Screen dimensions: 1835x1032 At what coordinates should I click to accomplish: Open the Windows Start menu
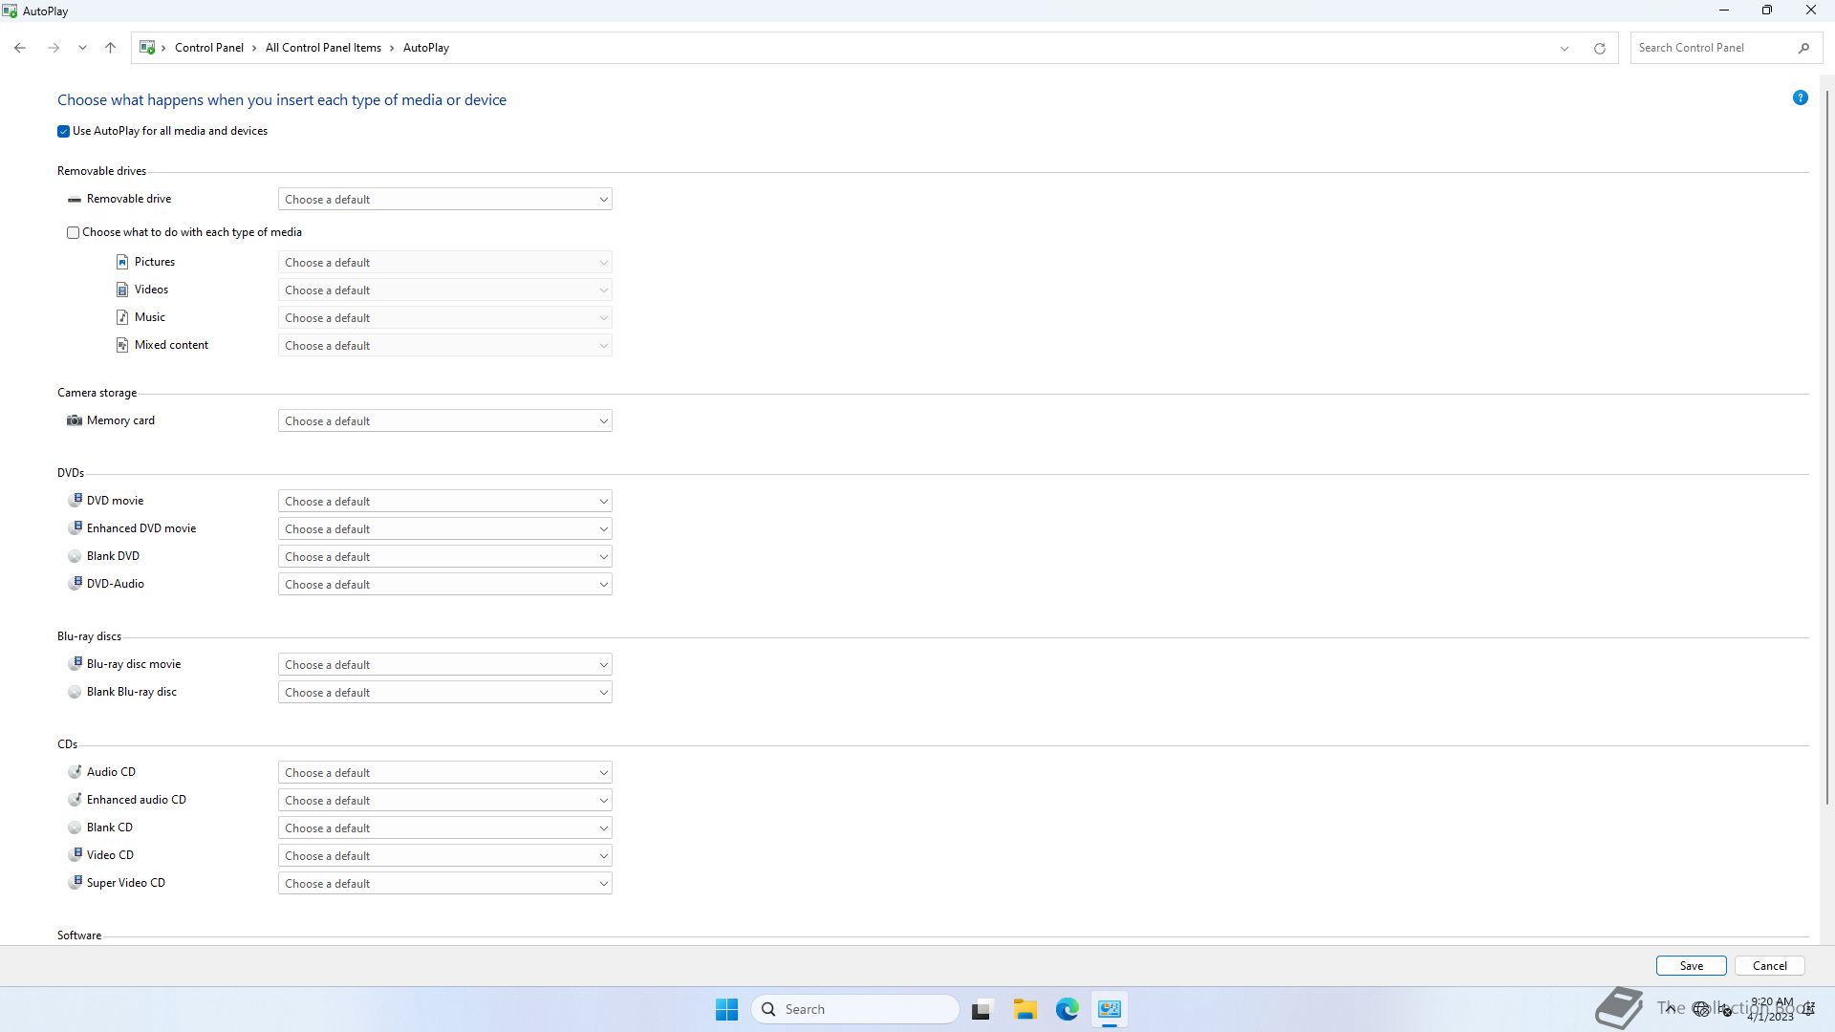726,1009
